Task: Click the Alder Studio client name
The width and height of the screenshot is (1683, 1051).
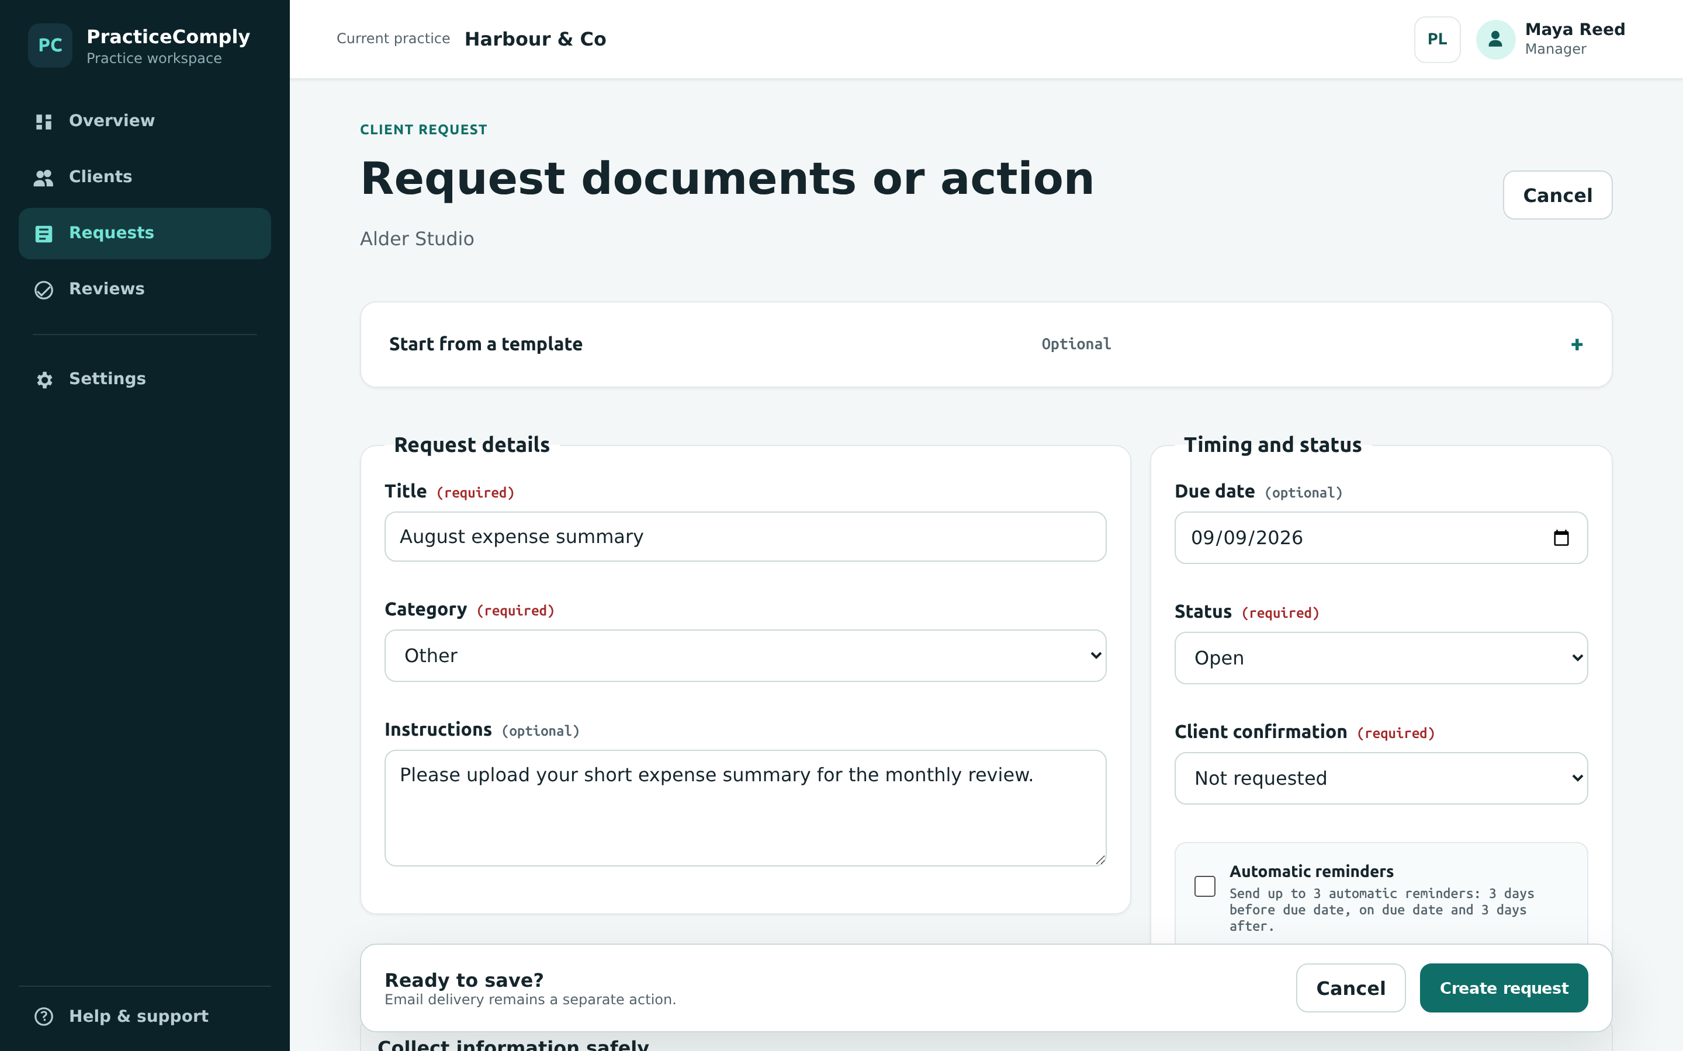Action: pos(417,238)
